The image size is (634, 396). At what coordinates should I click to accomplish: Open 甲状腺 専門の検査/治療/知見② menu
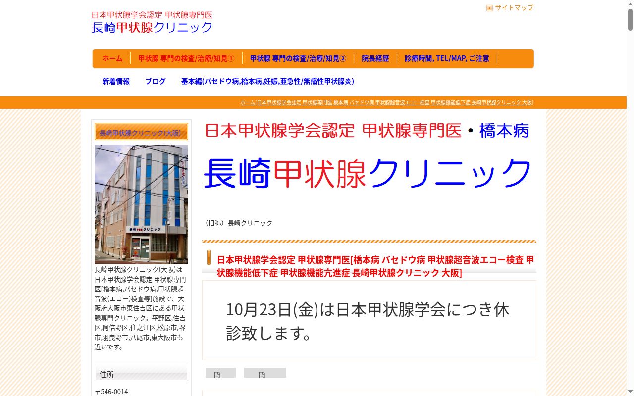(298, 58)
